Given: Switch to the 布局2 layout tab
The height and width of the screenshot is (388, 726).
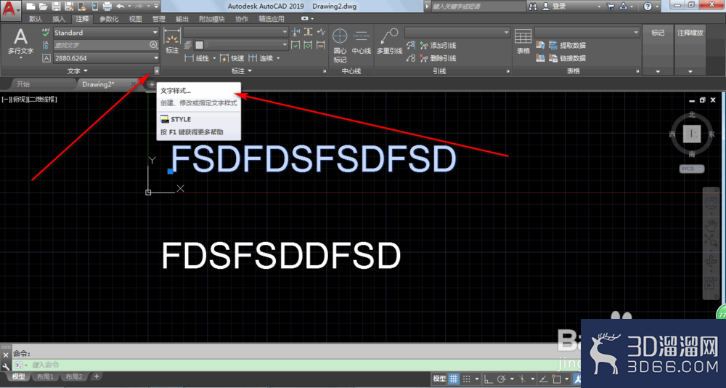Looking at the screenshot, I should click(73, 377).
